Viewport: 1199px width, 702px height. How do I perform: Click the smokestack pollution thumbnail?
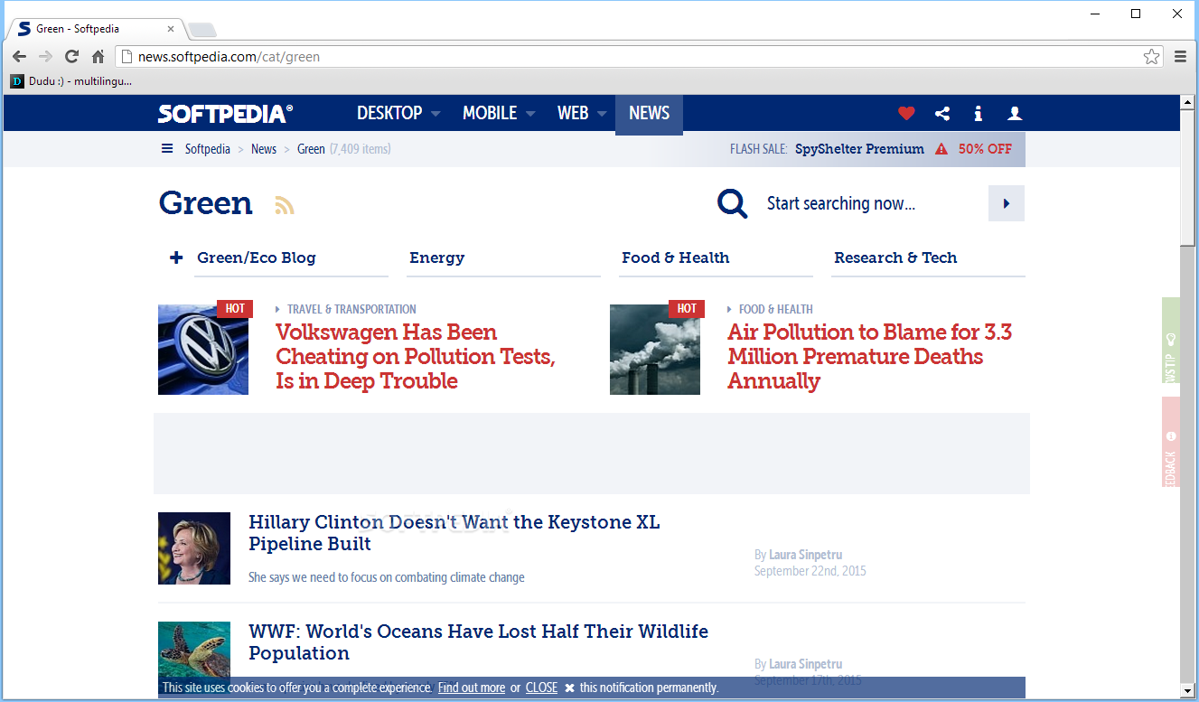click(x=655, y=350)
